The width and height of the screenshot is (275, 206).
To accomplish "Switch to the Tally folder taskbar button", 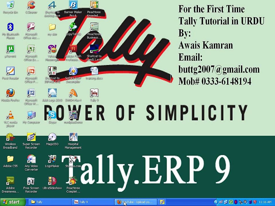I will click(50, 202).
